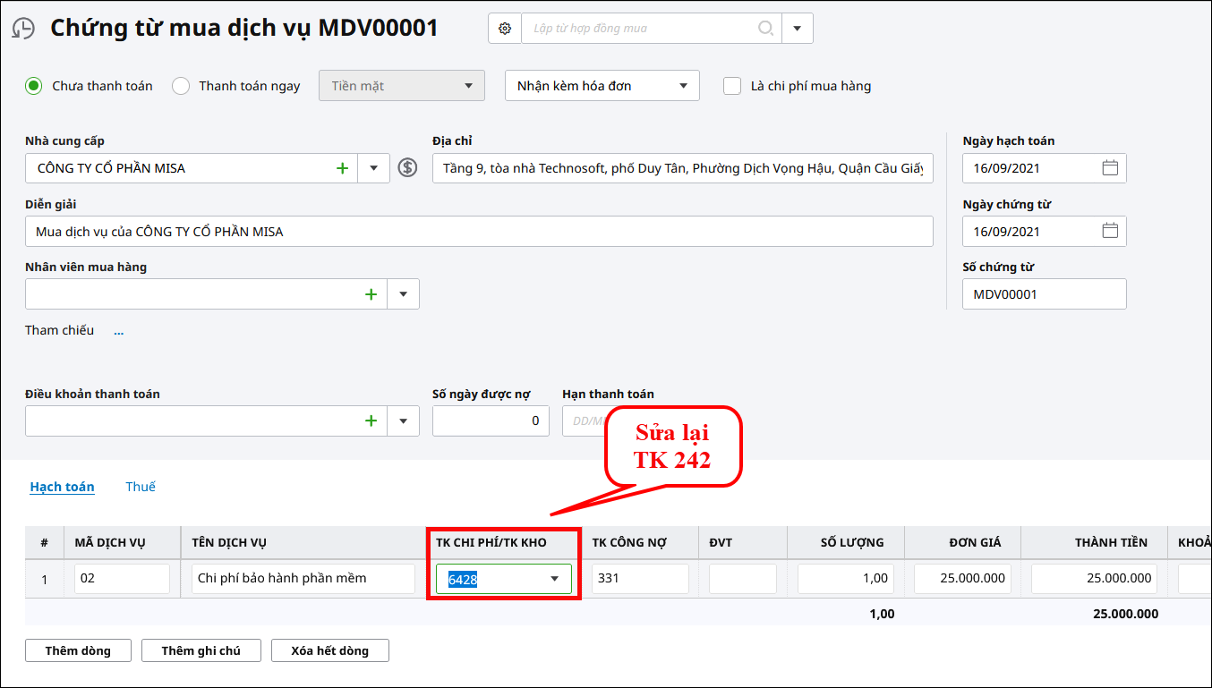
Task: Click the Thêm dòng button
Action: coord(78,650)
